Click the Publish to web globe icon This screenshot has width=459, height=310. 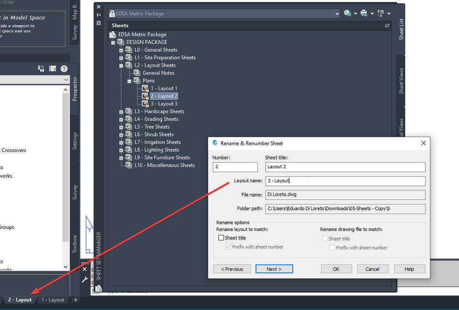click(x=347, y=13)
